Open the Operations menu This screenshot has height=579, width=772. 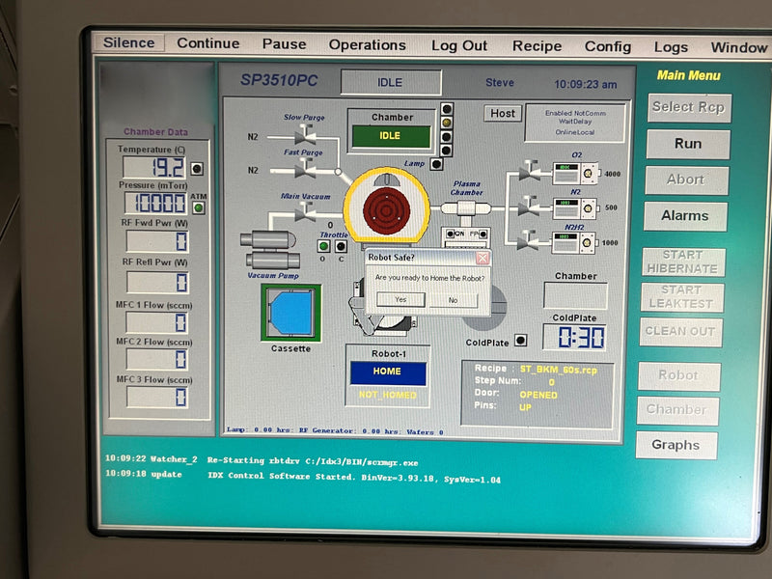pyautogui.click(x=367, y=44)
